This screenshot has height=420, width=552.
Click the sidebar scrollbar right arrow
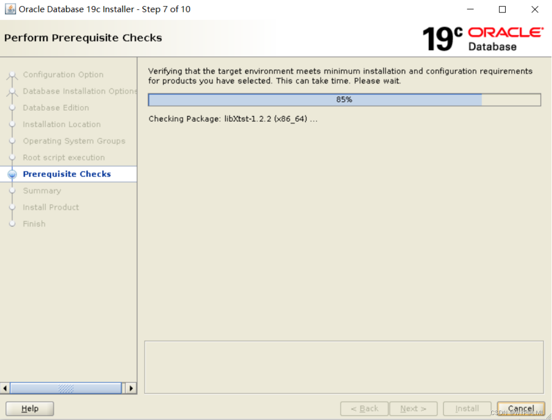coord(132,388)
